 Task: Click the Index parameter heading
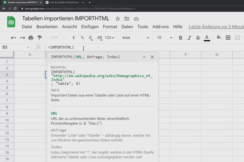57,147
